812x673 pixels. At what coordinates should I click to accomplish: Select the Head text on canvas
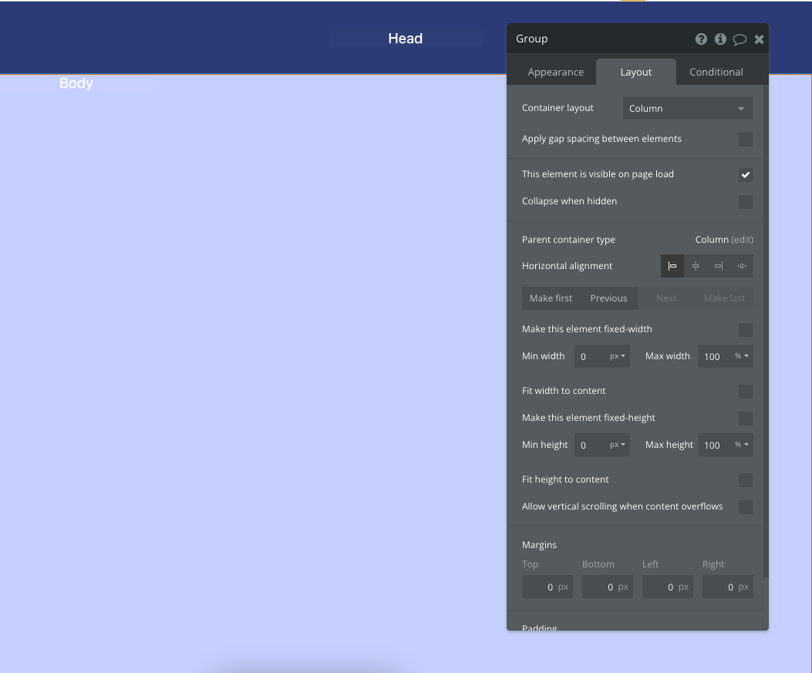[x=406, y=39]
